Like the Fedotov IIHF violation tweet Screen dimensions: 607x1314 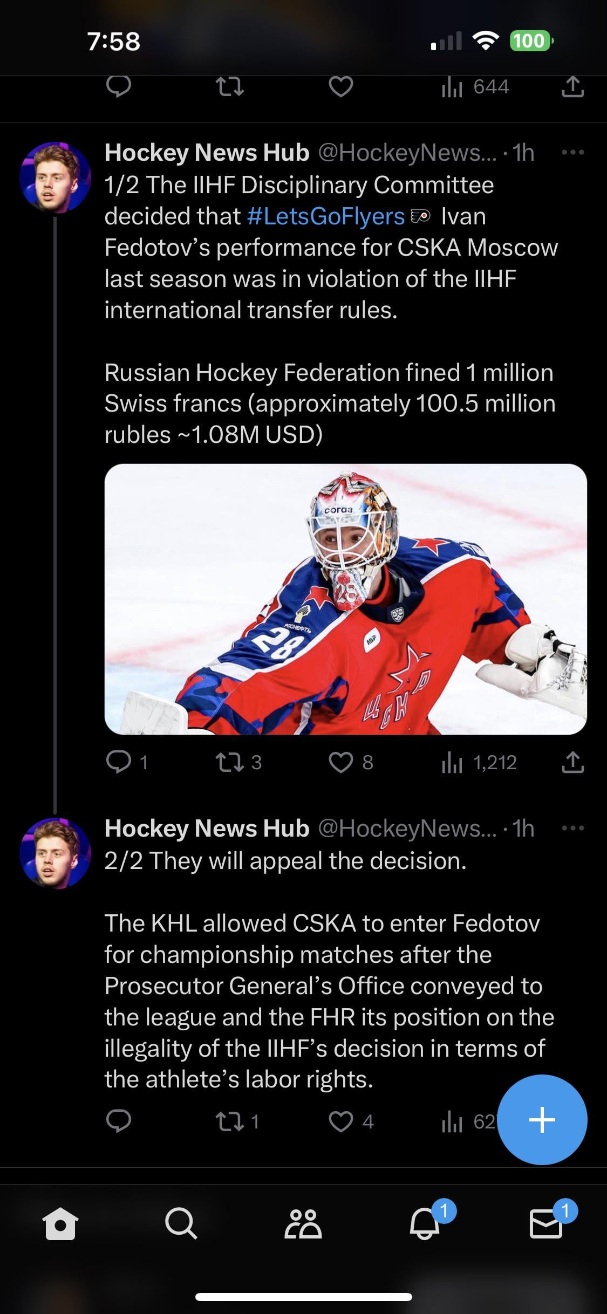click(x=341, y=762)
